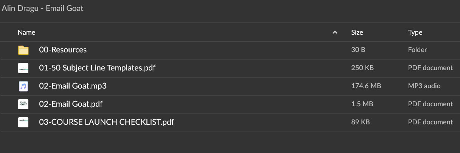Click the Alin Dragu - Email Goat title
Screen dimensions: 460x153
42,8
